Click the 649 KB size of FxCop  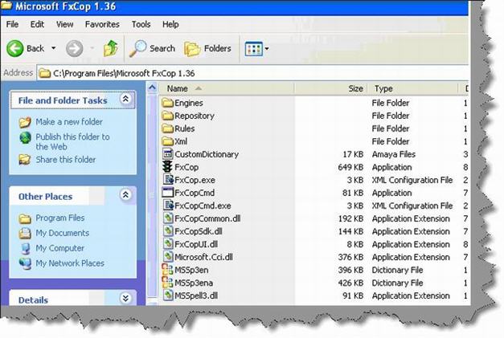click(350, 167)
